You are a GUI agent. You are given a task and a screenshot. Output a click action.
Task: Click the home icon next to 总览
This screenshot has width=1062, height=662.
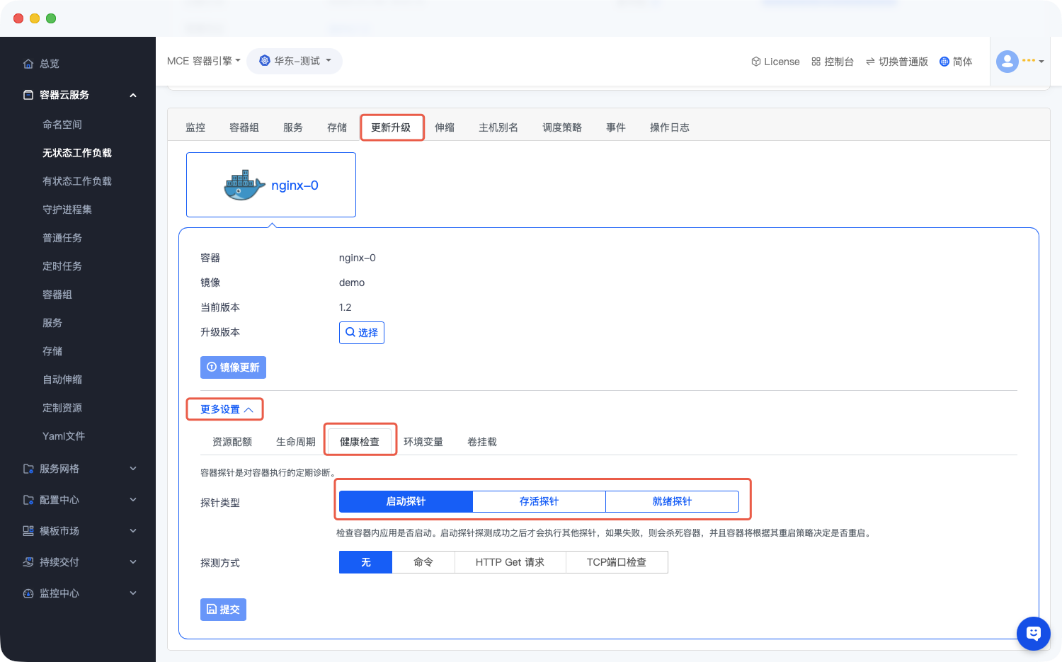pos(28,64)
